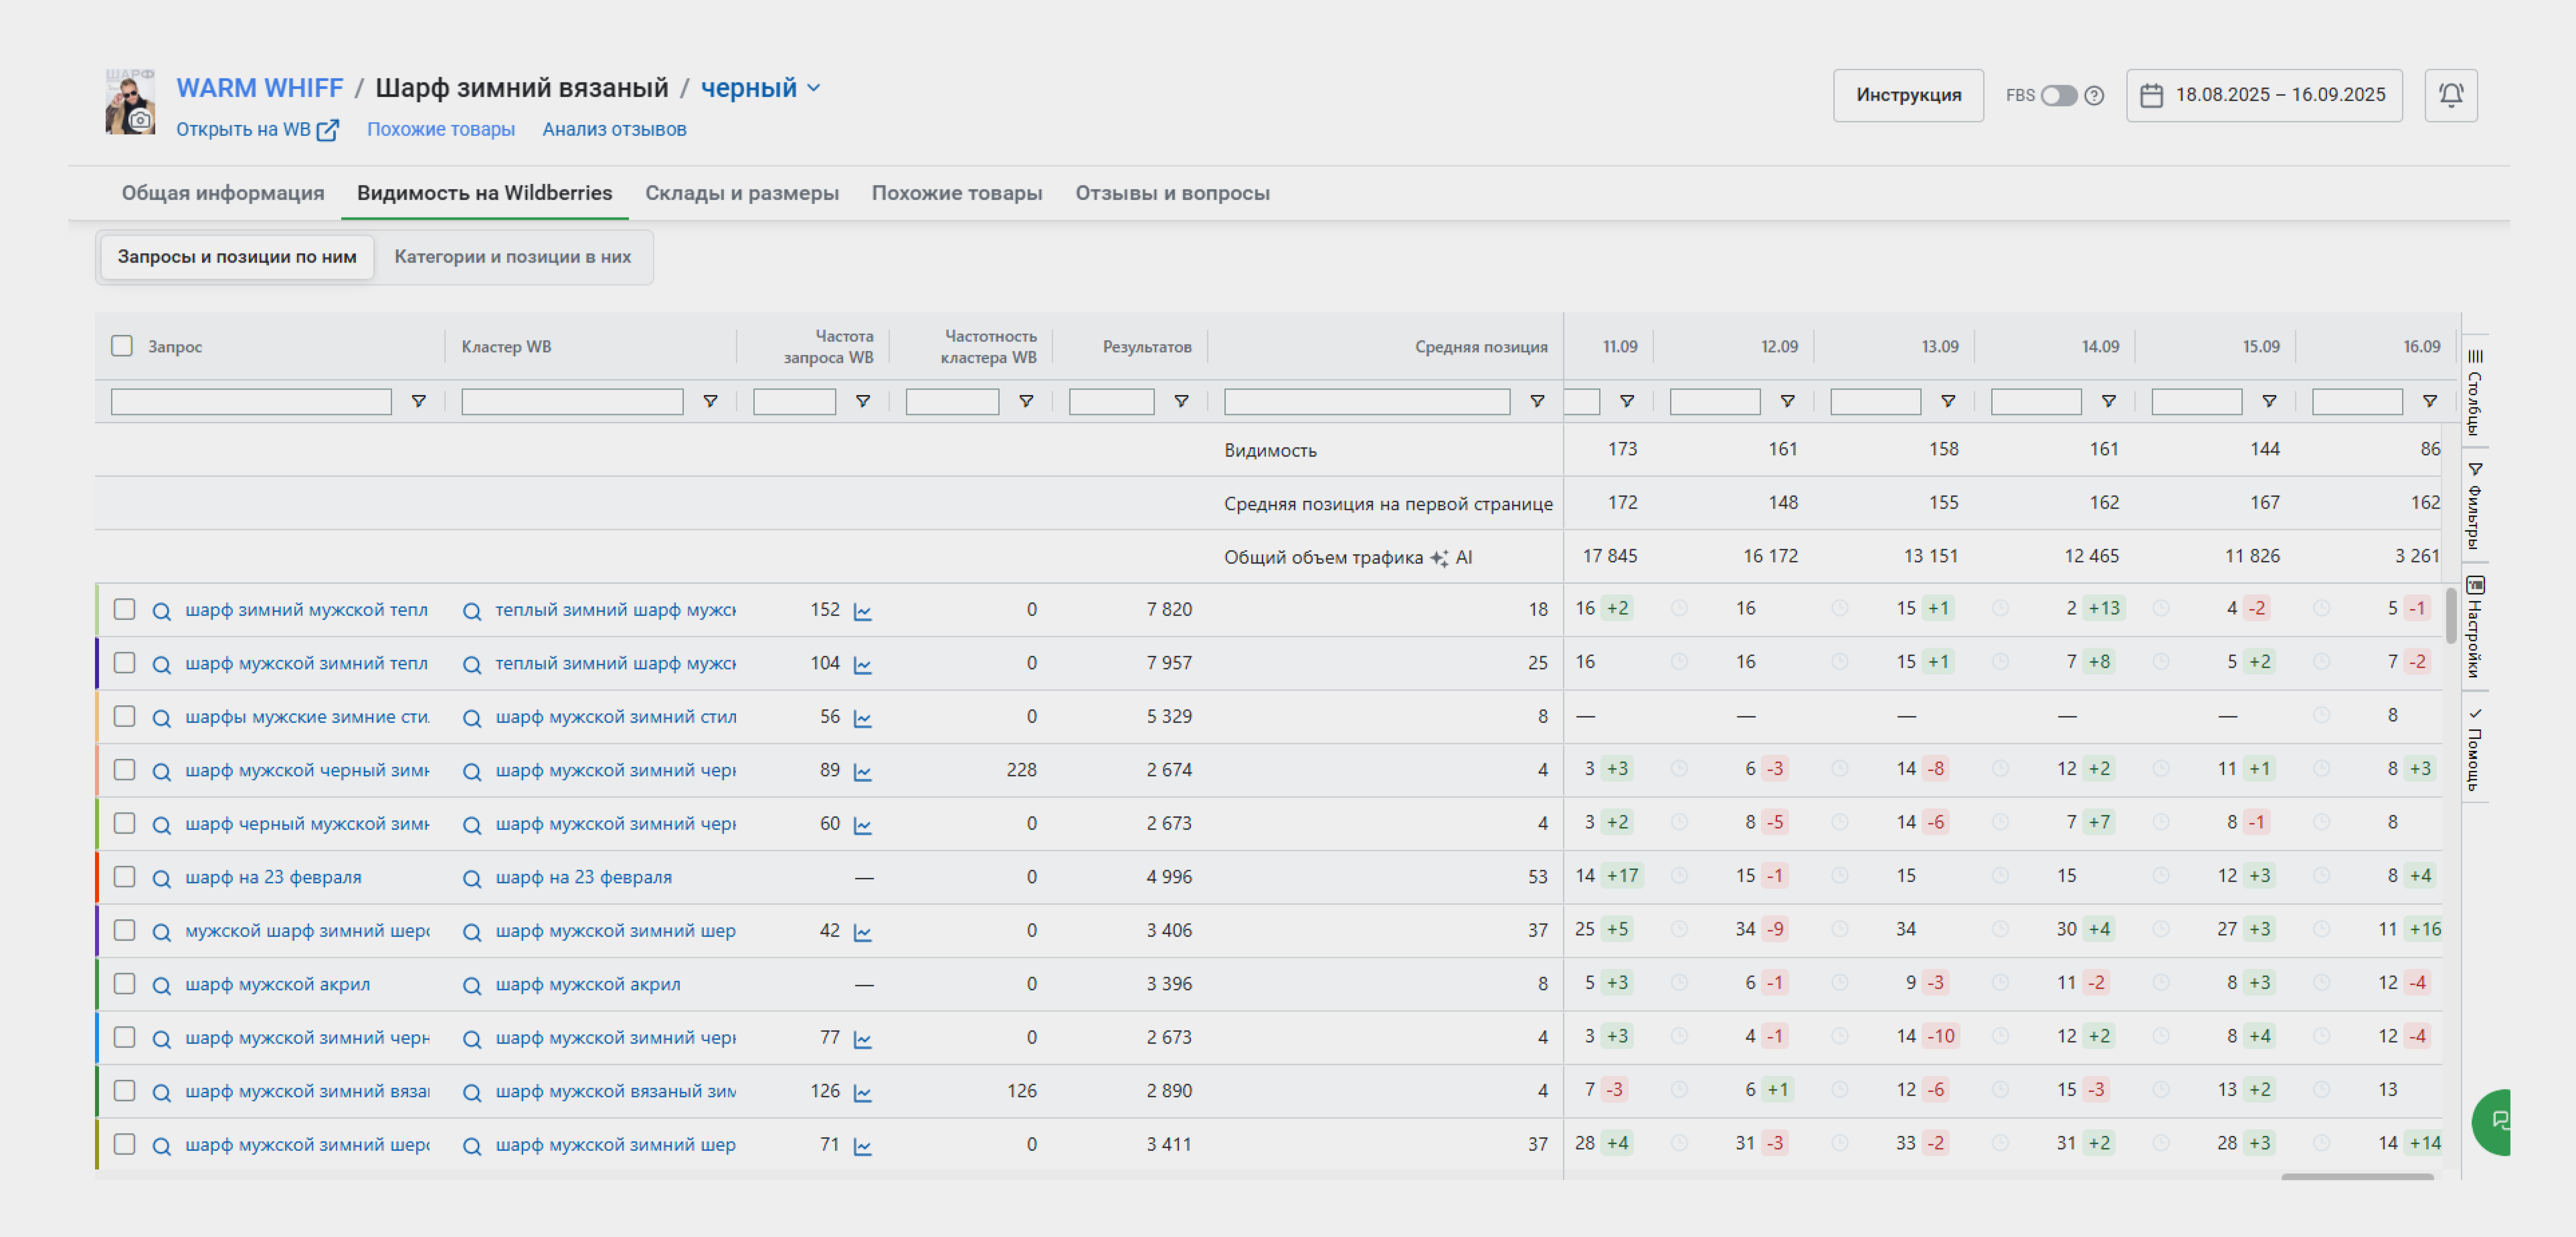Open the date range calendar icon
This screenshot has height=1237, width=2576.
click(x=2151, y=95)
